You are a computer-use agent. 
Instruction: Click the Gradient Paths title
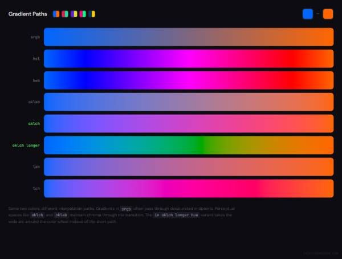27,14
